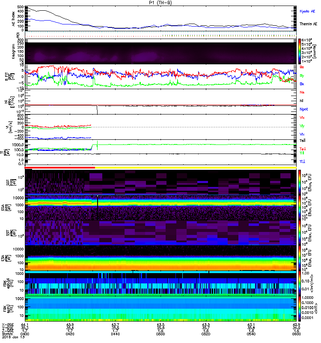Click the "X-GSE" row label
321x343 pixels.
coord(8,325)
